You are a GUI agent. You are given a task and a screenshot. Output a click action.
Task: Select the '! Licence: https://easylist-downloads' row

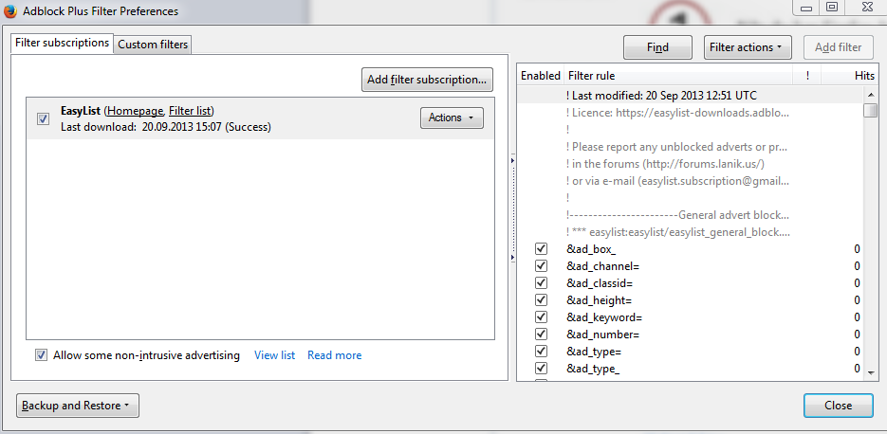coord(690,113)
